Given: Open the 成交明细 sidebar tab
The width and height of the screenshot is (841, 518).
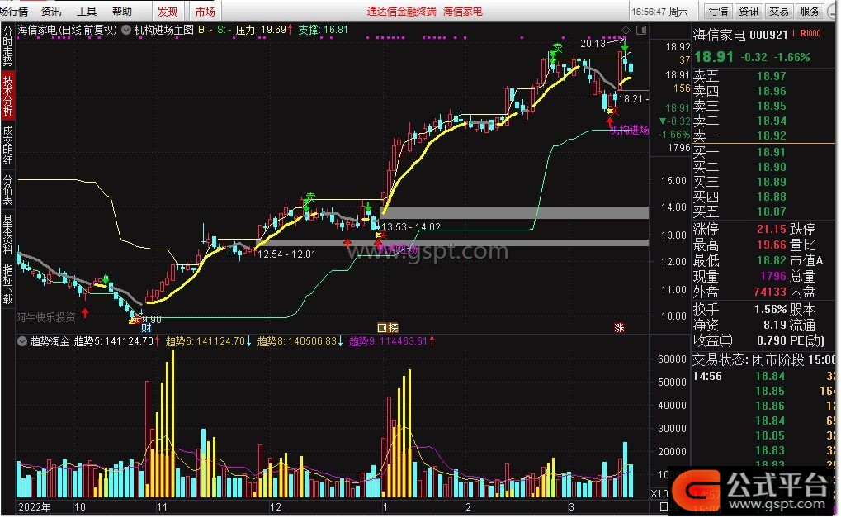Looking at the screenshot, I should click(7, 145).
